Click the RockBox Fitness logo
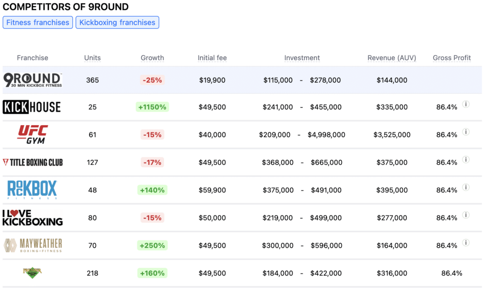 (x=32, y=190)
